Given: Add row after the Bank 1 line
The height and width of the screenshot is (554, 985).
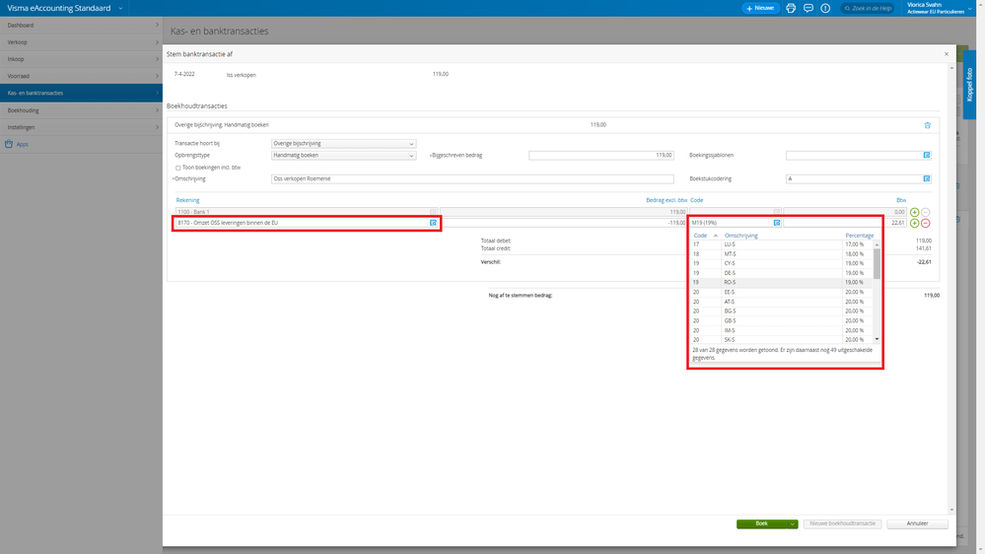Looking at the screenshot, I should click(x=915, y=212).
